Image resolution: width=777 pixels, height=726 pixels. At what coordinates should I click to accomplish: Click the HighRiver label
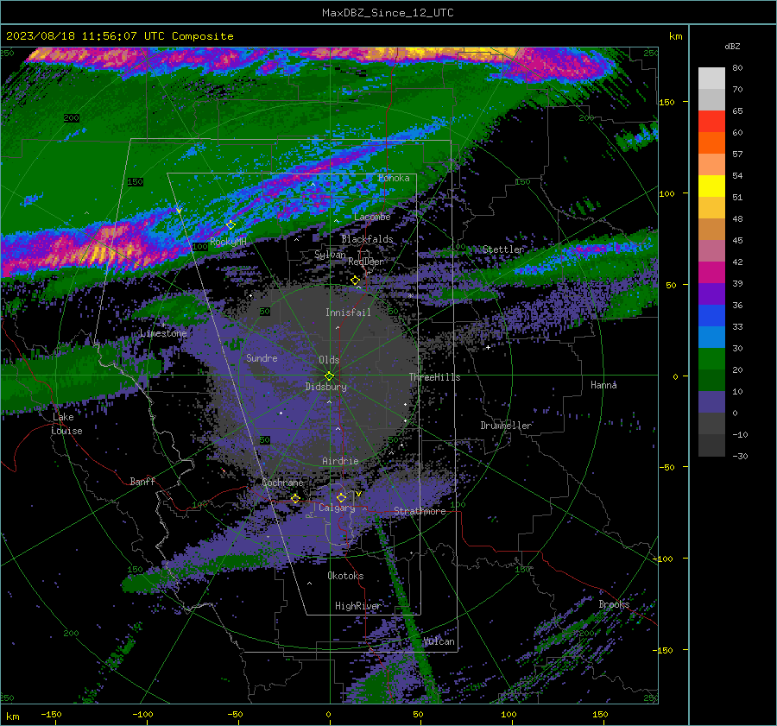[x=357, y=606]
